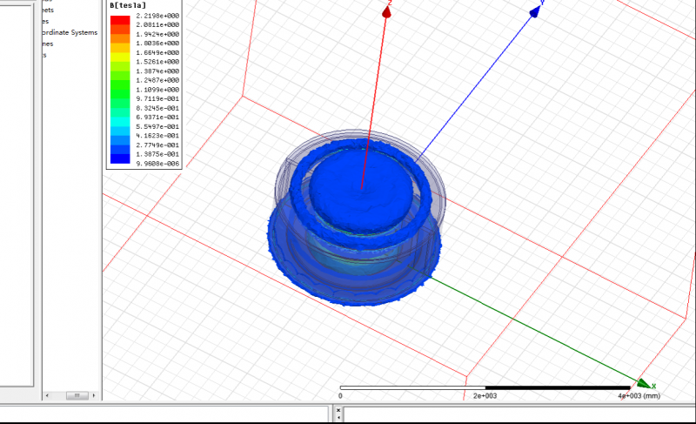This screenshot has height=424, width=696.
Task: Select the Planes tree item
Action: point(47,44)
